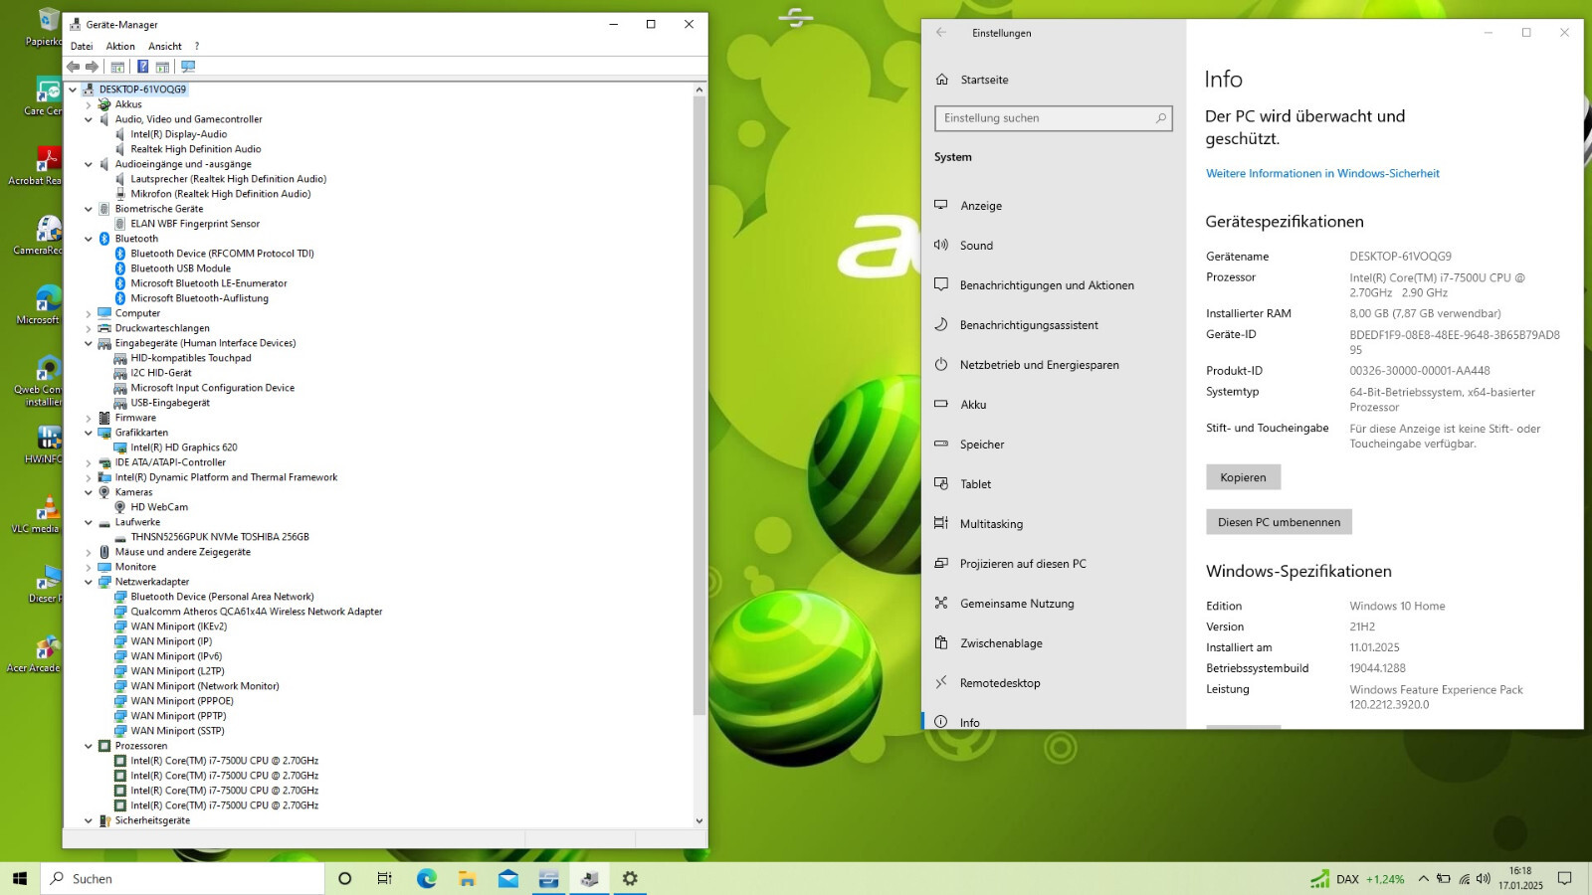Open the Ansicht menu
This screenshot has height=895, width=1592.
tap(165, 46)
